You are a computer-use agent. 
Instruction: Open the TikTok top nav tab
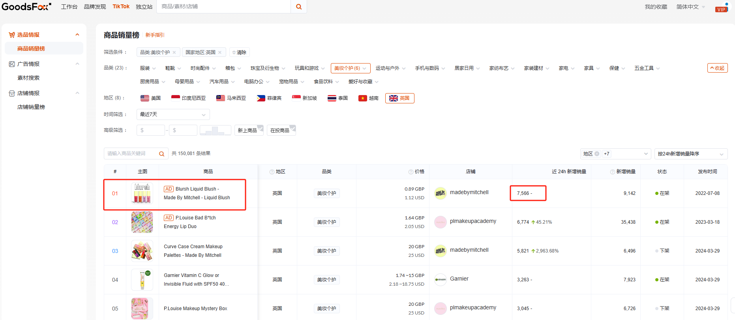click(121, 6)
